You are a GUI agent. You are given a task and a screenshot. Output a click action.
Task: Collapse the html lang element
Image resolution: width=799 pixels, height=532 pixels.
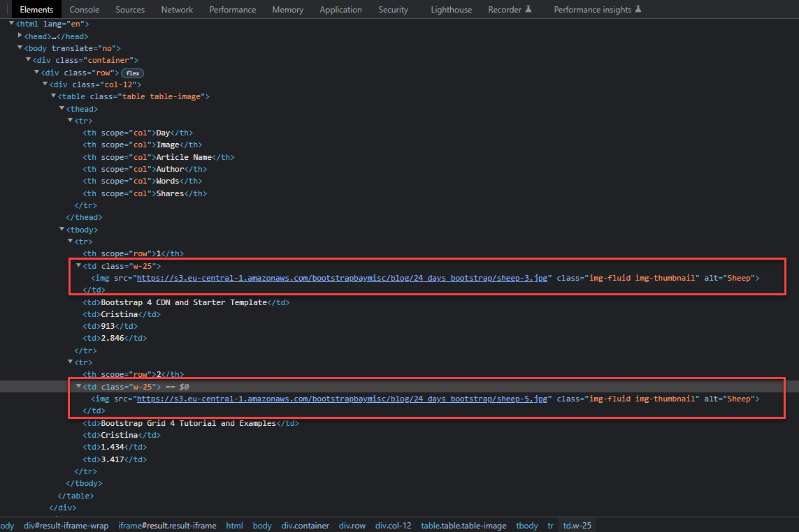[x=11, y=23]
